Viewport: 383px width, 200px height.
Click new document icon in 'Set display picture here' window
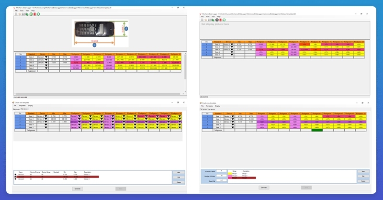(x=202, y=20)
